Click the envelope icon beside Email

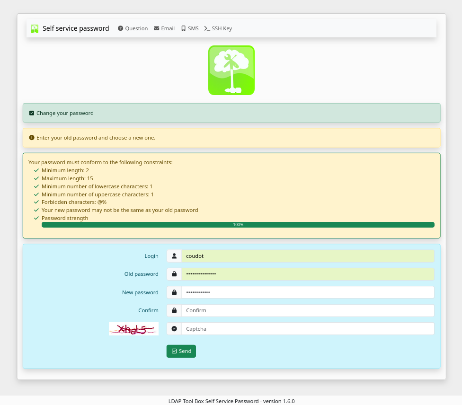click(x=157, y=28)
